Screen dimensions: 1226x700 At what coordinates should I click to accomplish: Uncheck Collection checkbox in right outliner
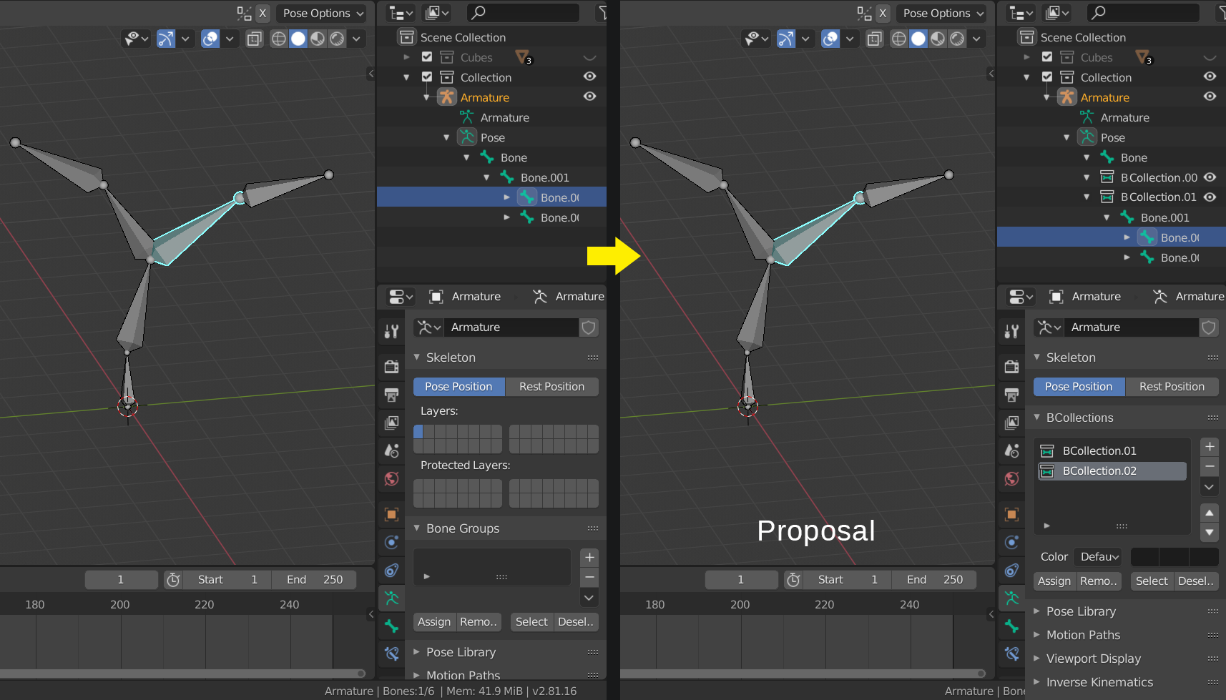[x=1047, y=77]
